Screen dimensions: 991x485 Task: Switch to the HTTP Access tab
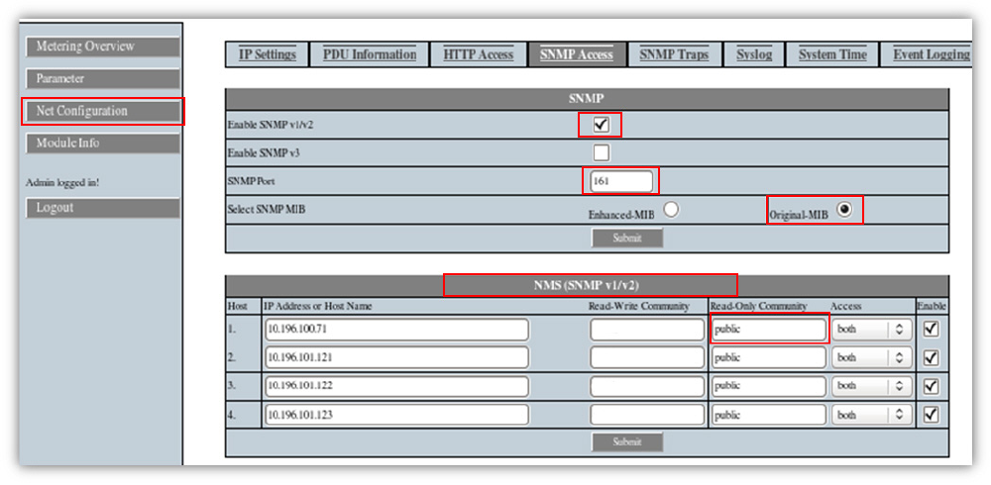coord(479,55)
